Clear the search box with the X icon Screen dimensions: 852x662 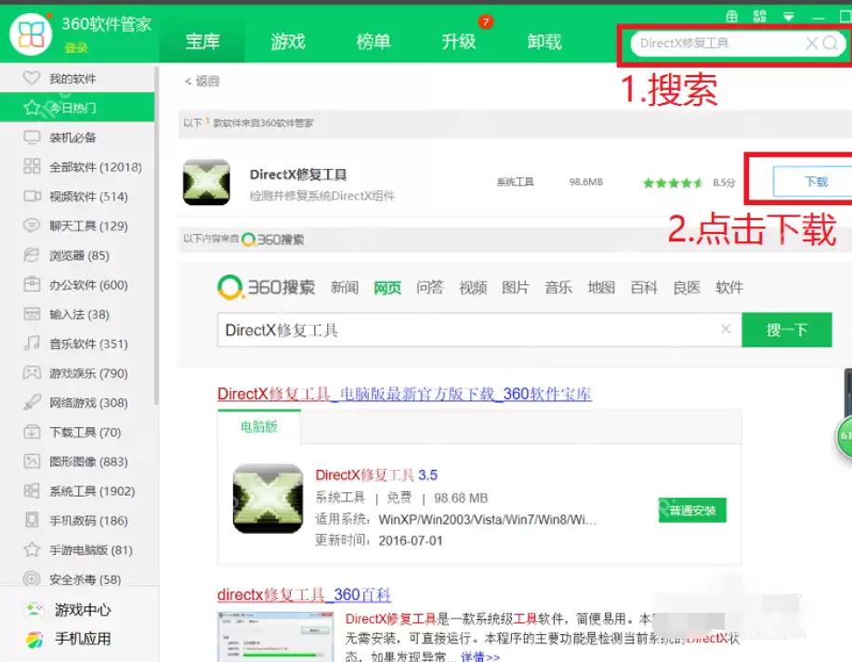tap(812, 44)
